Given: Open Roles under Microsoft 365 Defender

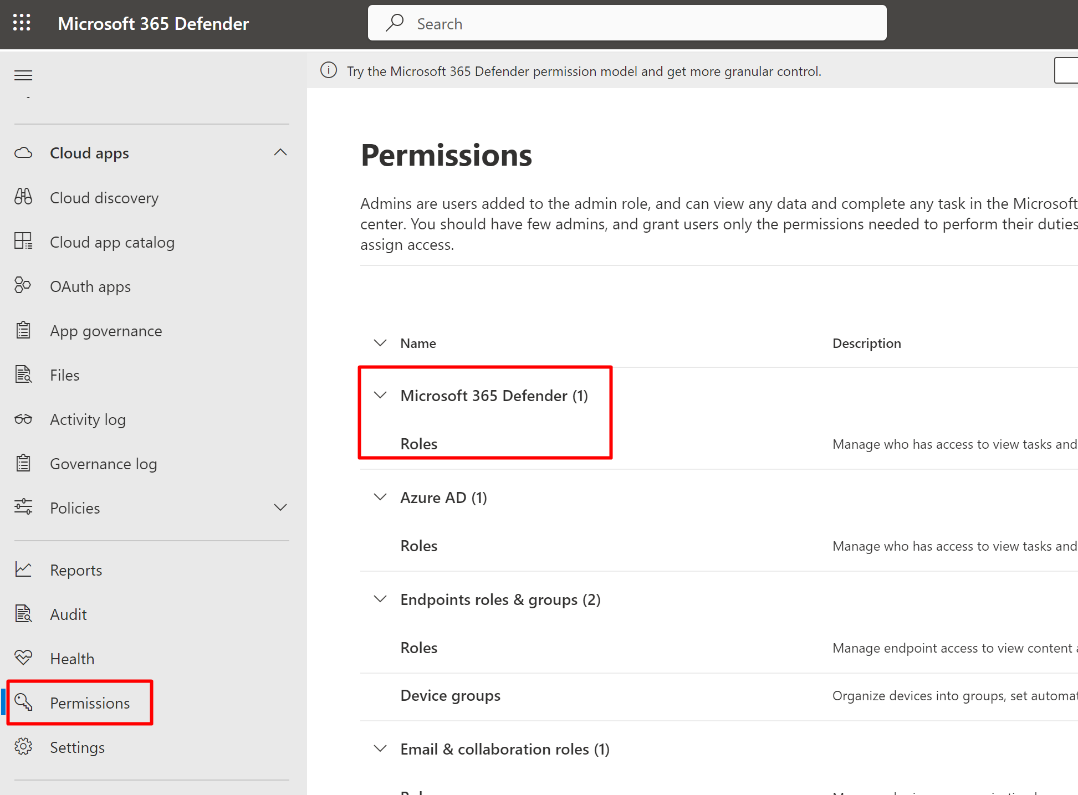Looking at the screenshot, I should [419, 444].
